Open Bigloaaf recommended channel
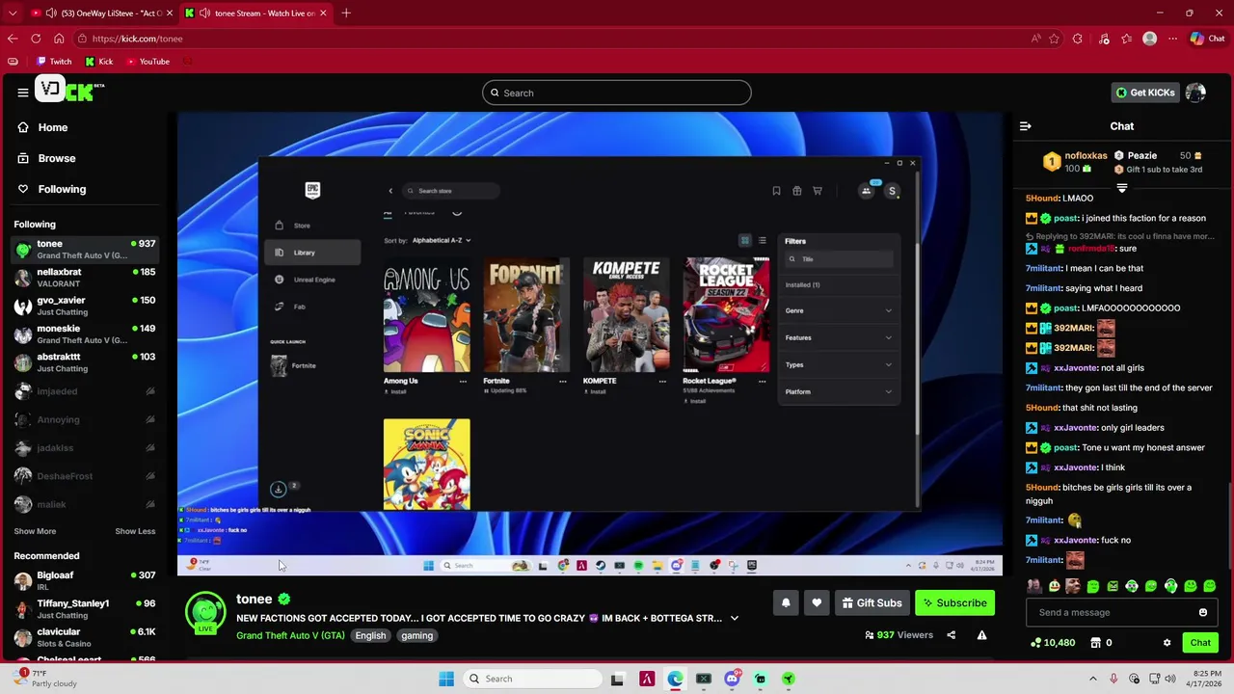 click(x=85, y=580)
